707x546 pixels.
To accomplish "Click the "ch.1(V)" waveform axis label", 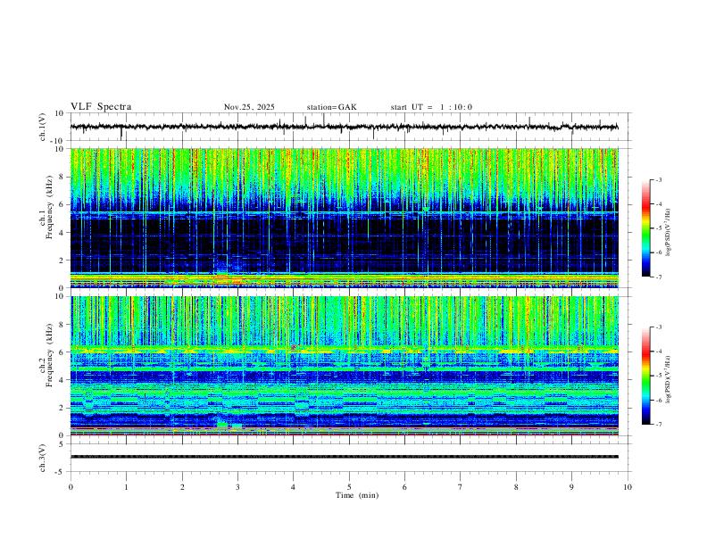I will click(43, 127).
